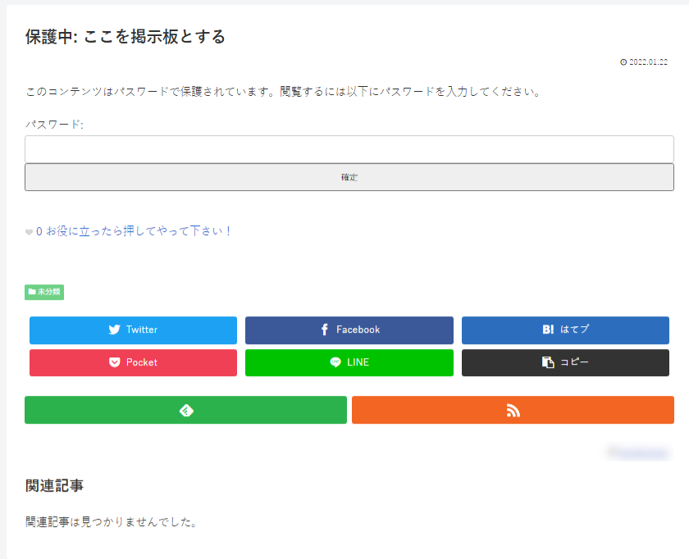Open the orange RSS feed button
This screenshot has height=559, width=689.
(513, 410)
